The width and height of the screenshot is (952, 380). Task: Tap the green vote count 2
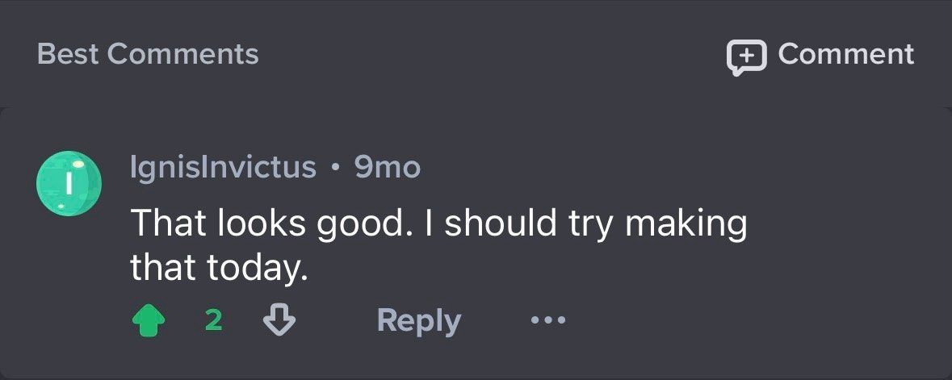tap(213, 321)
